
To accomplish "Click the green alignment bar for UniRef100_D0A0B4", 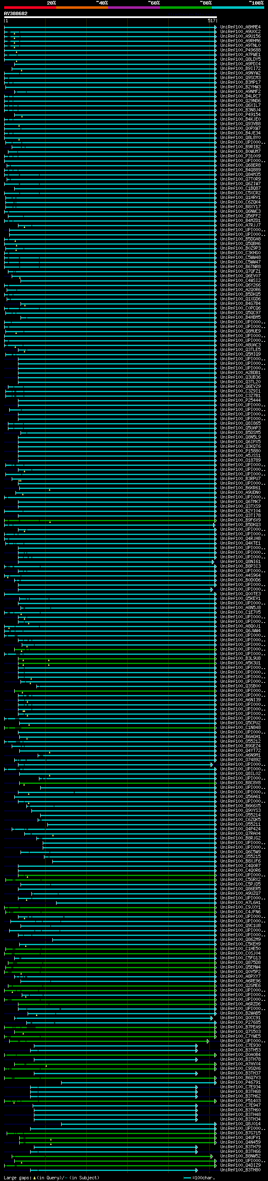I will click(x=111, y=1054).
